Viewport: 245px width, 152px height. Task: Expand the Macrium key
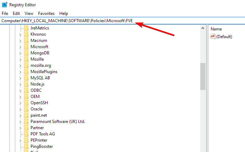tap(20, 41)
